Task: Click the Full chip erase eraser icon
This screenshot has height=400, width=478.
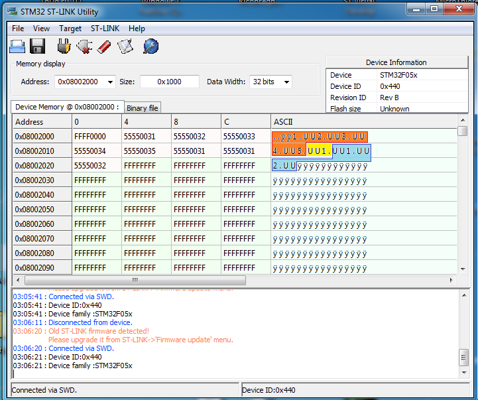Action: coord(104,47)
